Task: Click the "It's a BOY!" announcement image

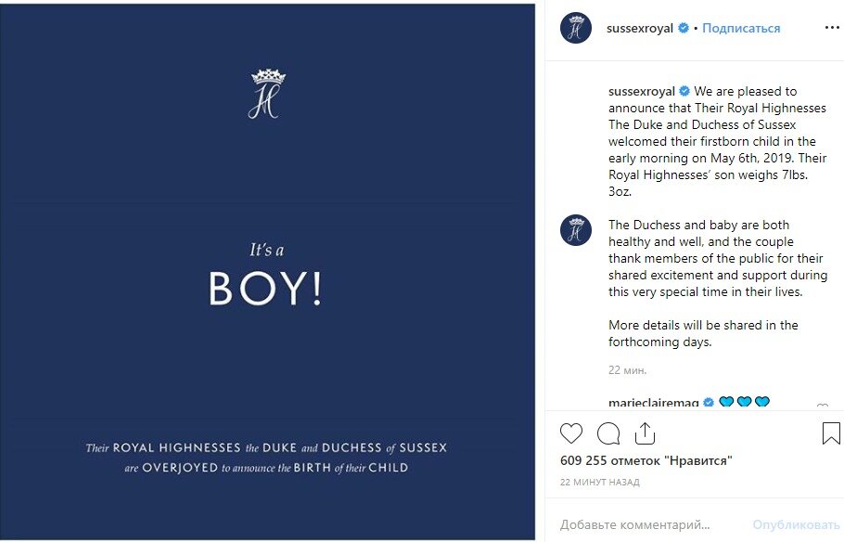Action: click(x=267, y=271)
